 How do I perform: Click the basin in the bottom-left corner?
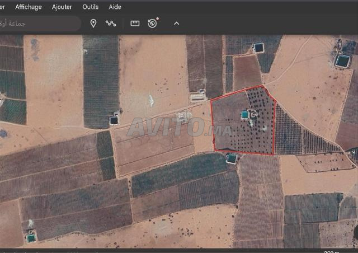(31, 238)
